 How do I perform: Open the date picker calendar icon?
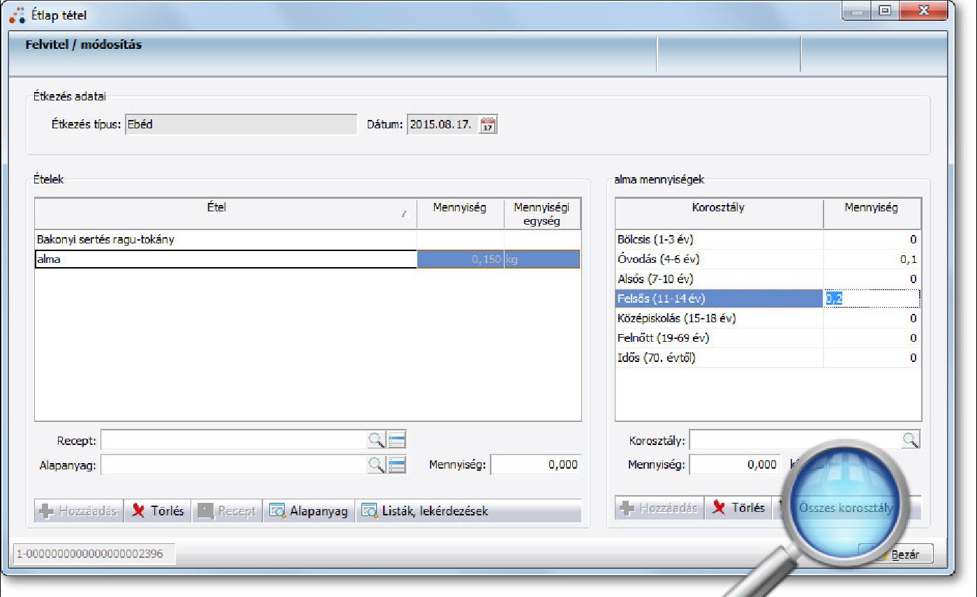click(x=488, y=126)
